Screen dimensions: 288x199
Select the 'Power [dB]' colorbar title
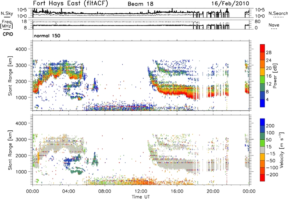click(x=275, y=76)
